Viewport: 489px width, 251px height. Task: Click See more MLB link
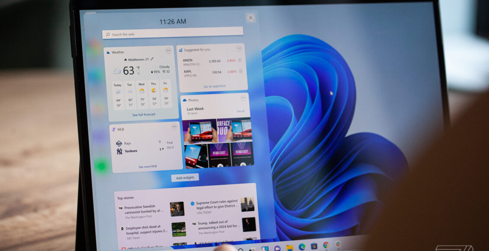coord(148,167)
